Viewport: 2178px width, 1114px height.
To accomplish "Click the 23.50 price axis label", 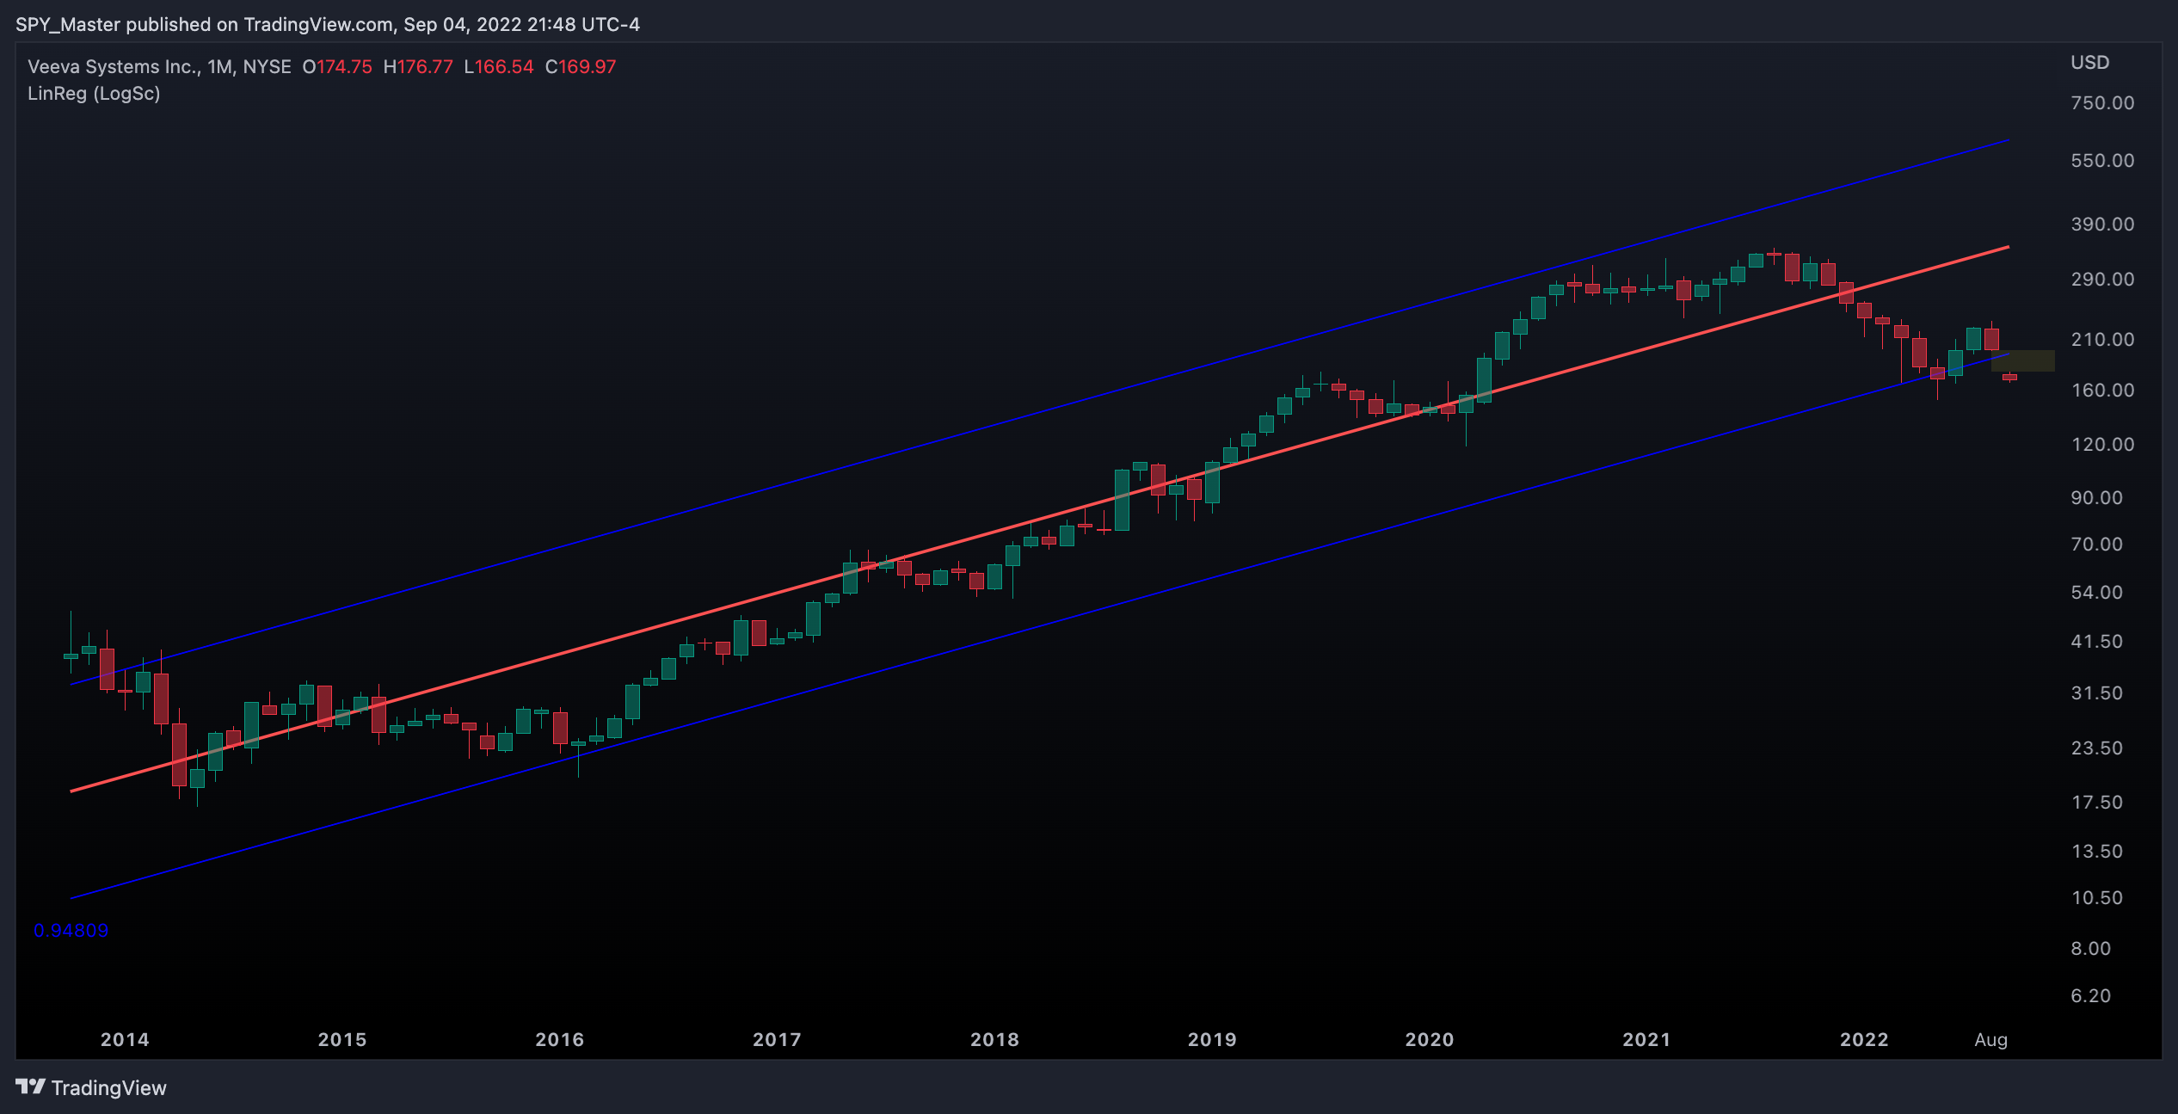I will [x=2097, y=748].
